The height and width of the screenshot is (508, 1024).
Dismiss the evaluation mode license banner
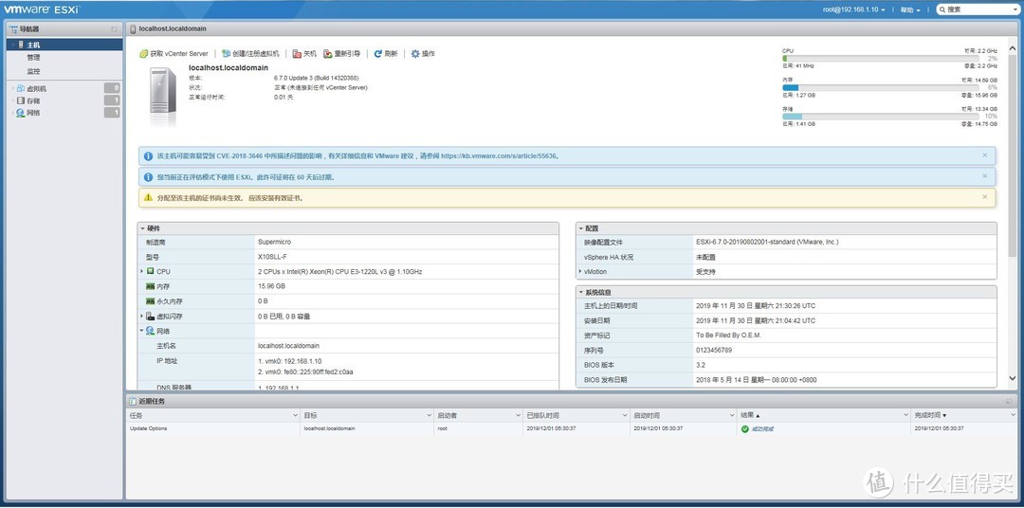click(x=985, y=176)
